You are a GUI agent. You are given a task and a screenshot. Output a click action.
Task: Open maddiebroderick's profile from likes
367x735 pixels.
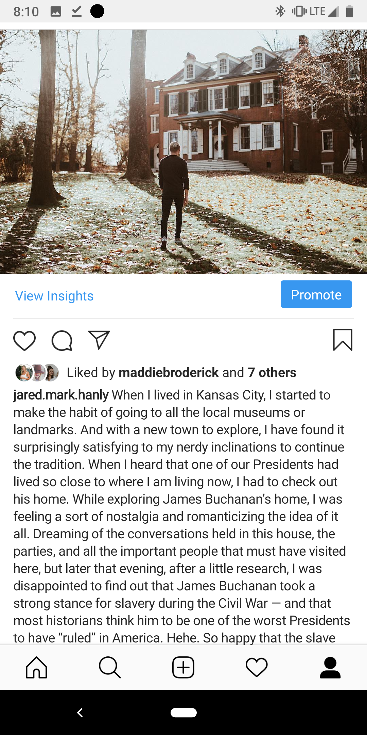click(169, 373)
